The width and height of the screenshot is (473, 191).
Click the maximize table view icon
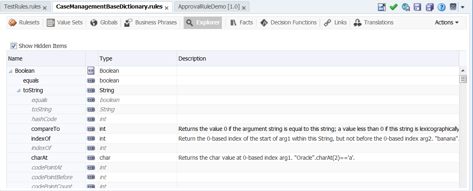pyautogui.click(x=382, y=7)
